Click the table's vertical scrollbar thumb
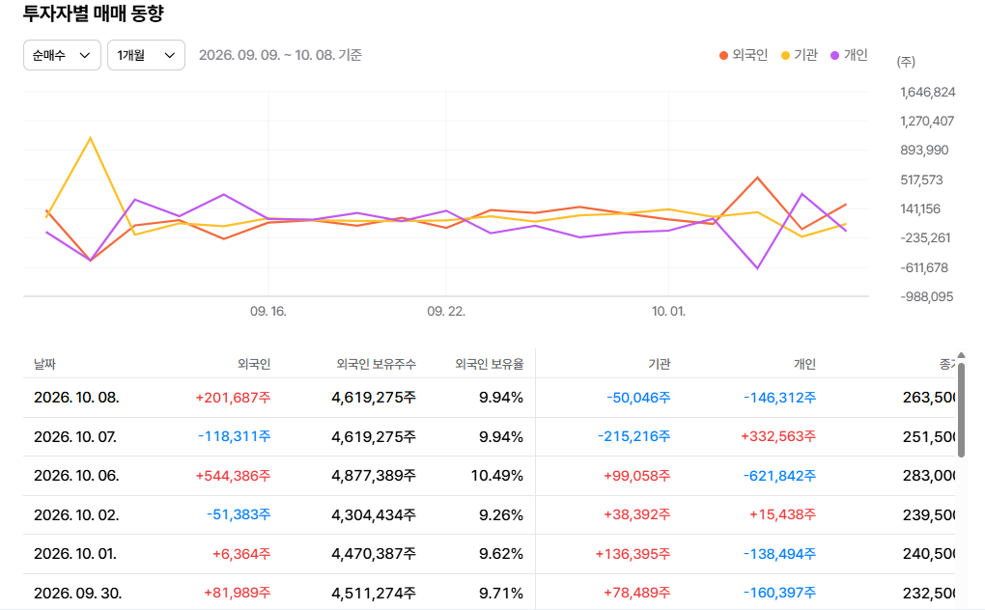 (x=961, y=410)
